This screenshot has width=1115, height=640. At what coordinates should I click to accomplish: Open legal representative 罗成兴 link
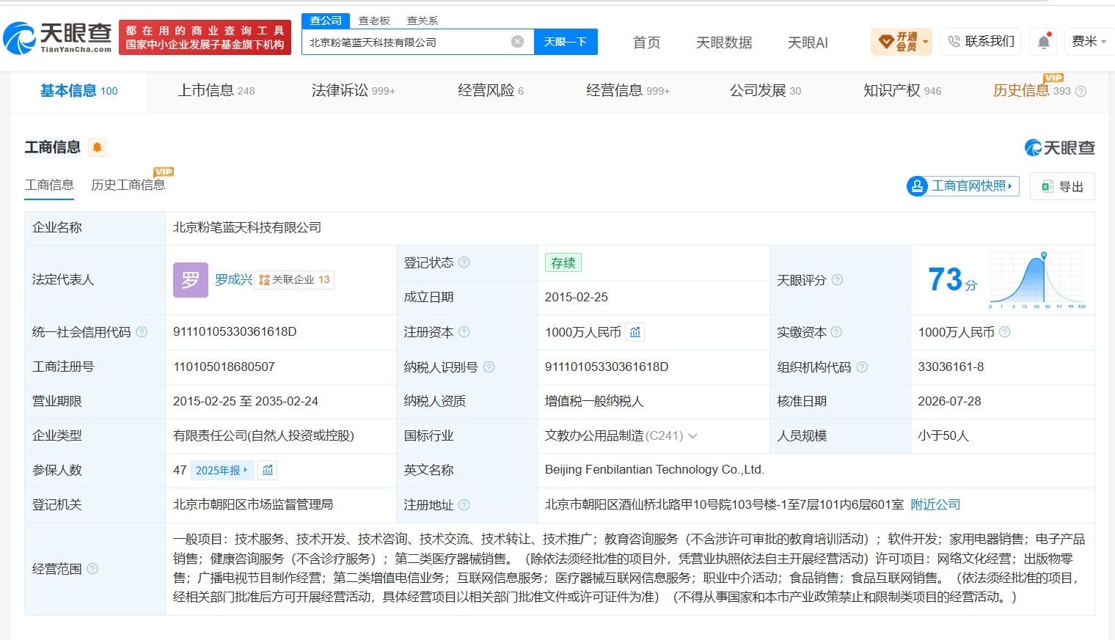pyautogui.click(x=233, y=279)
